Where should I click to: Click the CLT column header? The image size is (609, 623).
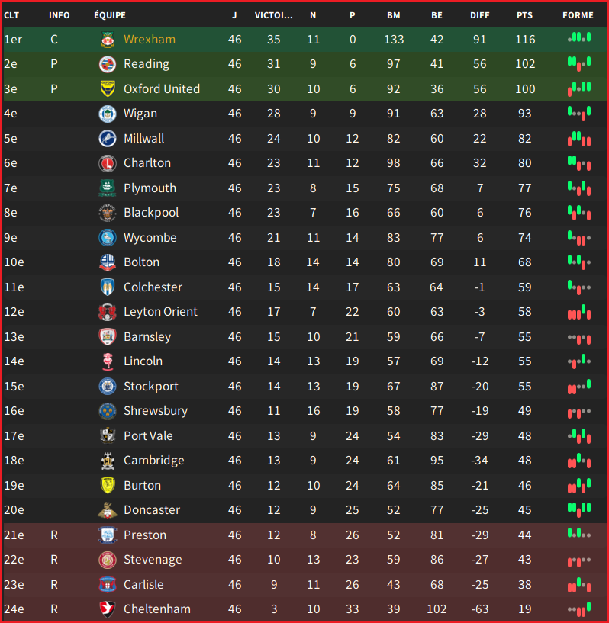pos(11,15)
